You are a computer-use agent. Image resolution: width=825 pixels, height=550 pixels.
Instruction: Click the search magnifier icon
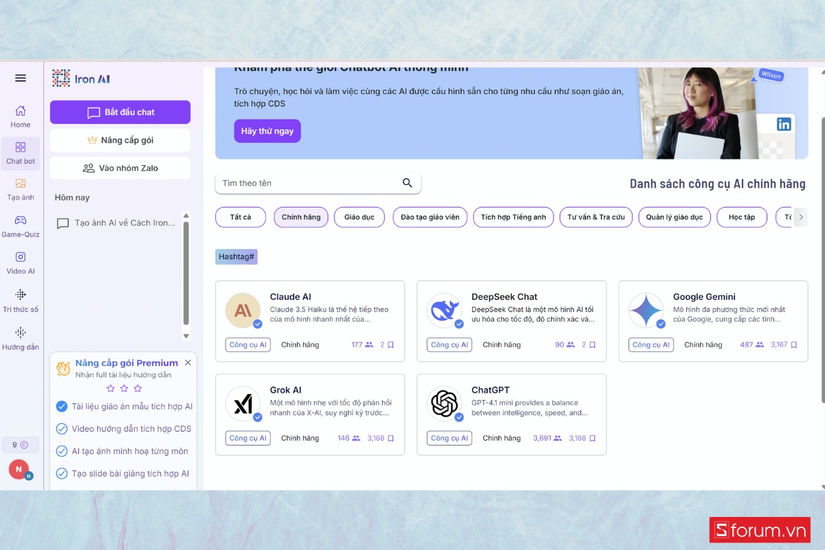tap(408, 183)
